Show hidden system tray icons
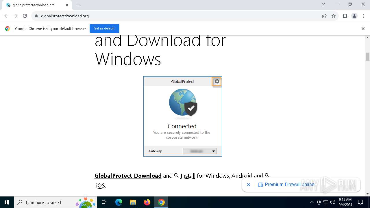Viewport: 370px width, 208px height. [x=312, y=202]
